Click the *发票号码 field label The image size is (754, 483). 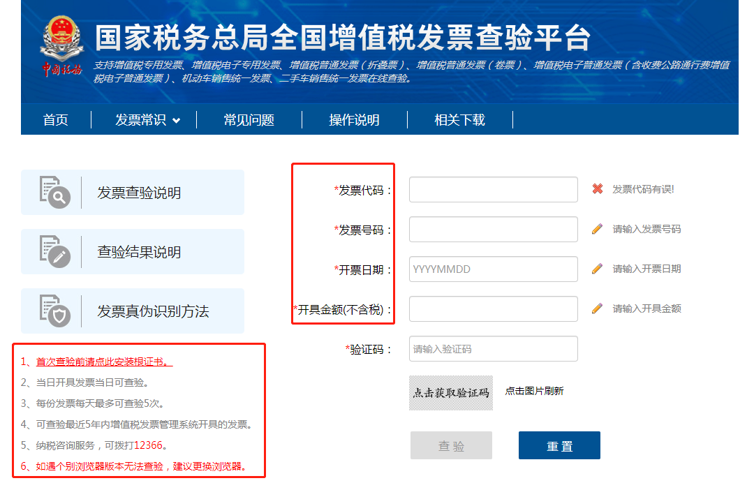[363, 230]
